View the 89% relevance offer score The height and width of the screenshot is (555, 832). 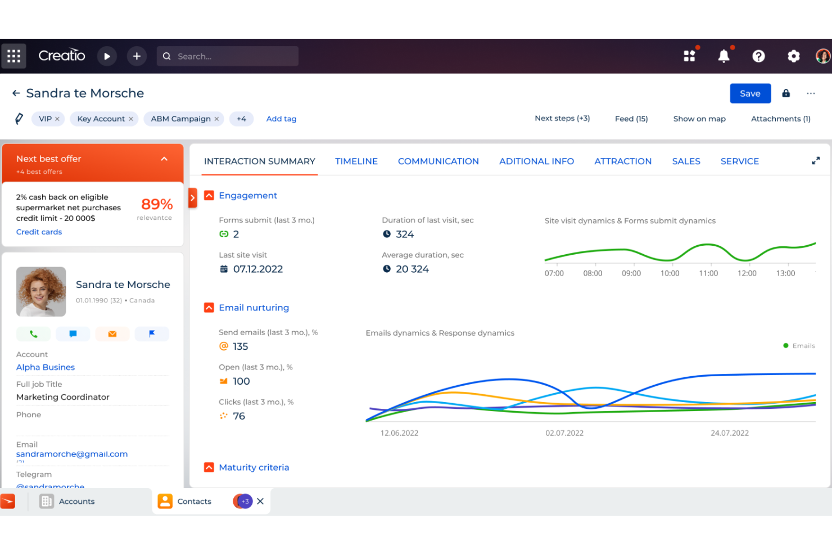[x=156, y=204]
